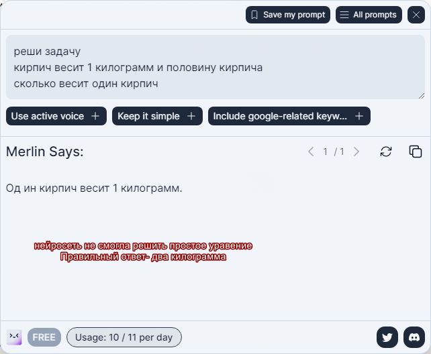The width and height of the screenshot is (431, 354).
Task: Open the All prompts list
Action: pyautogui.click(x=369, y=15)
